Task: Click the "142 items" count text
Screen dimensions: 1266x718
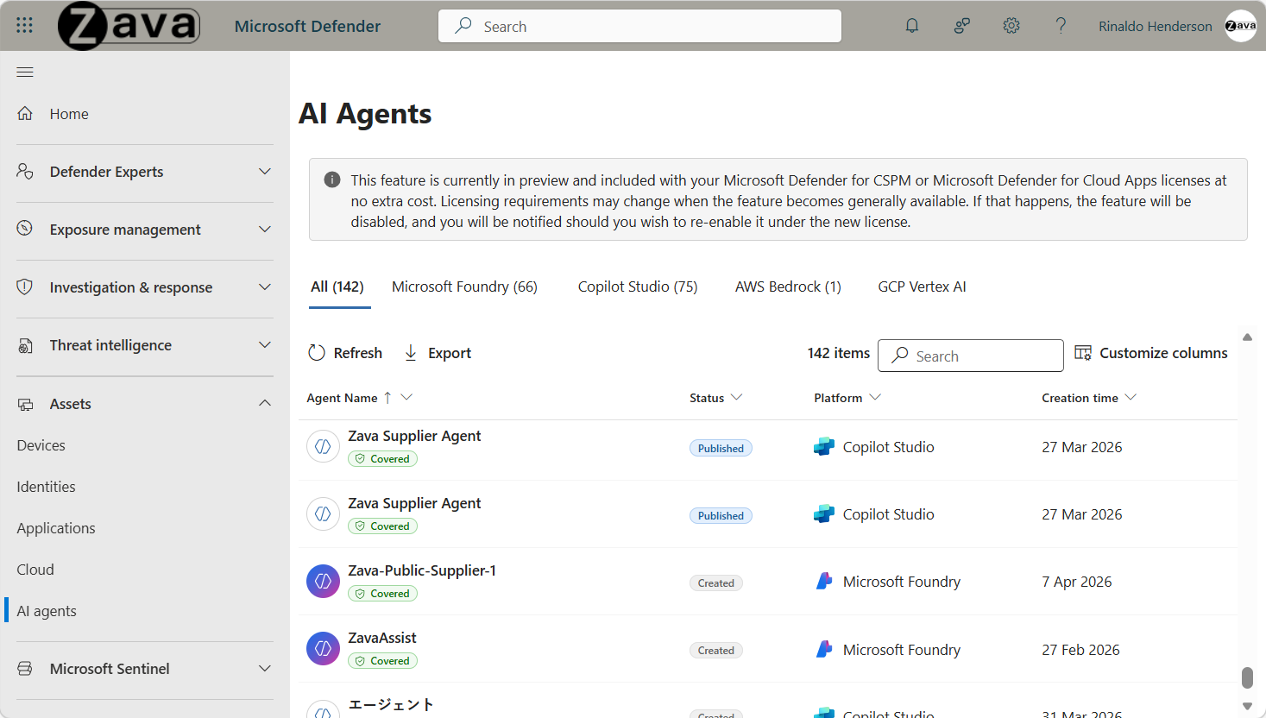Action: click(839, 353)
